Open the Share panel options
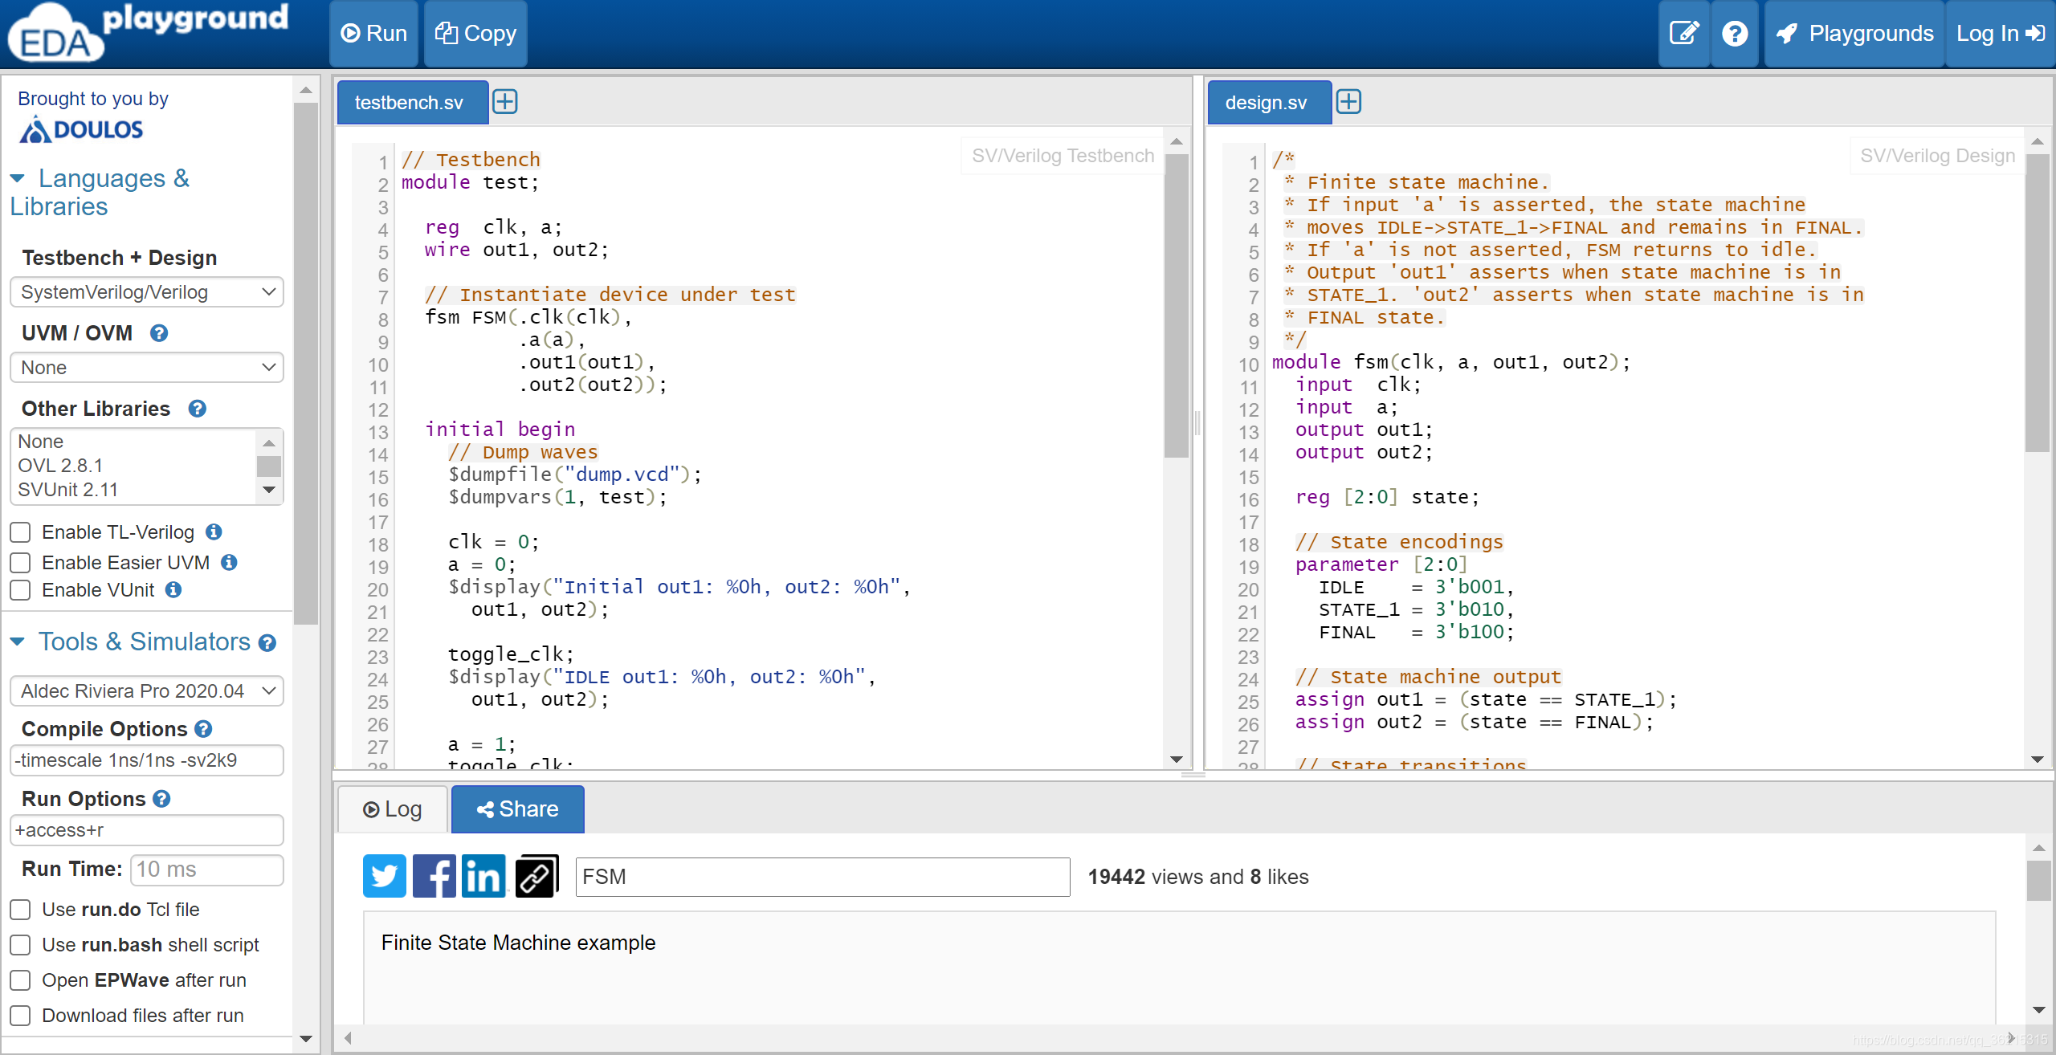Image resolution: width=2056 pixels, height=1055 pixels. coord(518,809)
